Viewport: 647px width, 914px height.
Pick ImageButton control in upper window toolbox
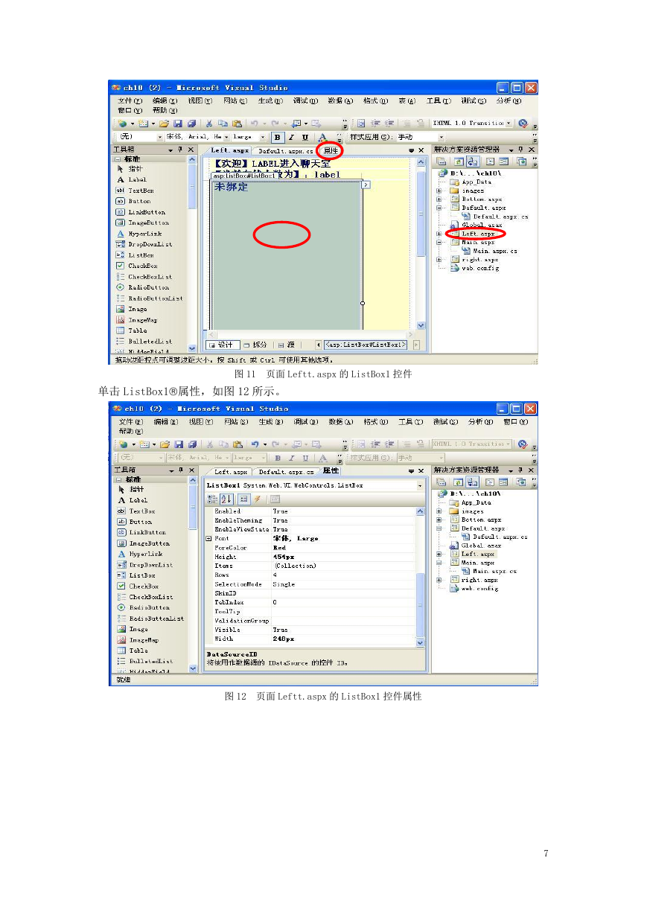[x=143, y=223]
